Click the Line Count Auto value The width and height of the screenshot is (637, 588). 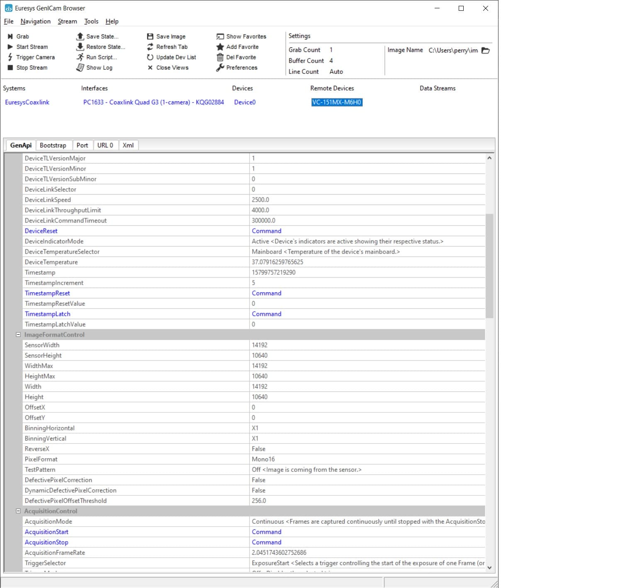336,71
